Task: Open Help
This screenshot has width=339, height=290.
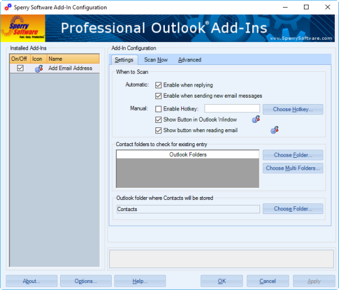Action: pyautogui.click(x=140, y=281)
